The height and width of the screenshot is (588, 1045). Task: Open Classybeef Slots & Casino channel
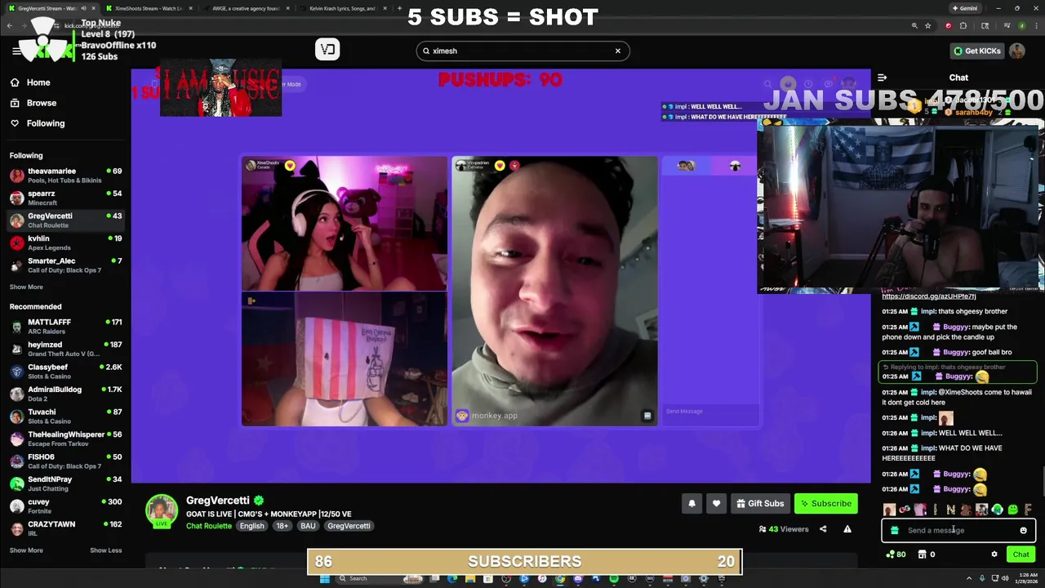(x=65, y=372)
